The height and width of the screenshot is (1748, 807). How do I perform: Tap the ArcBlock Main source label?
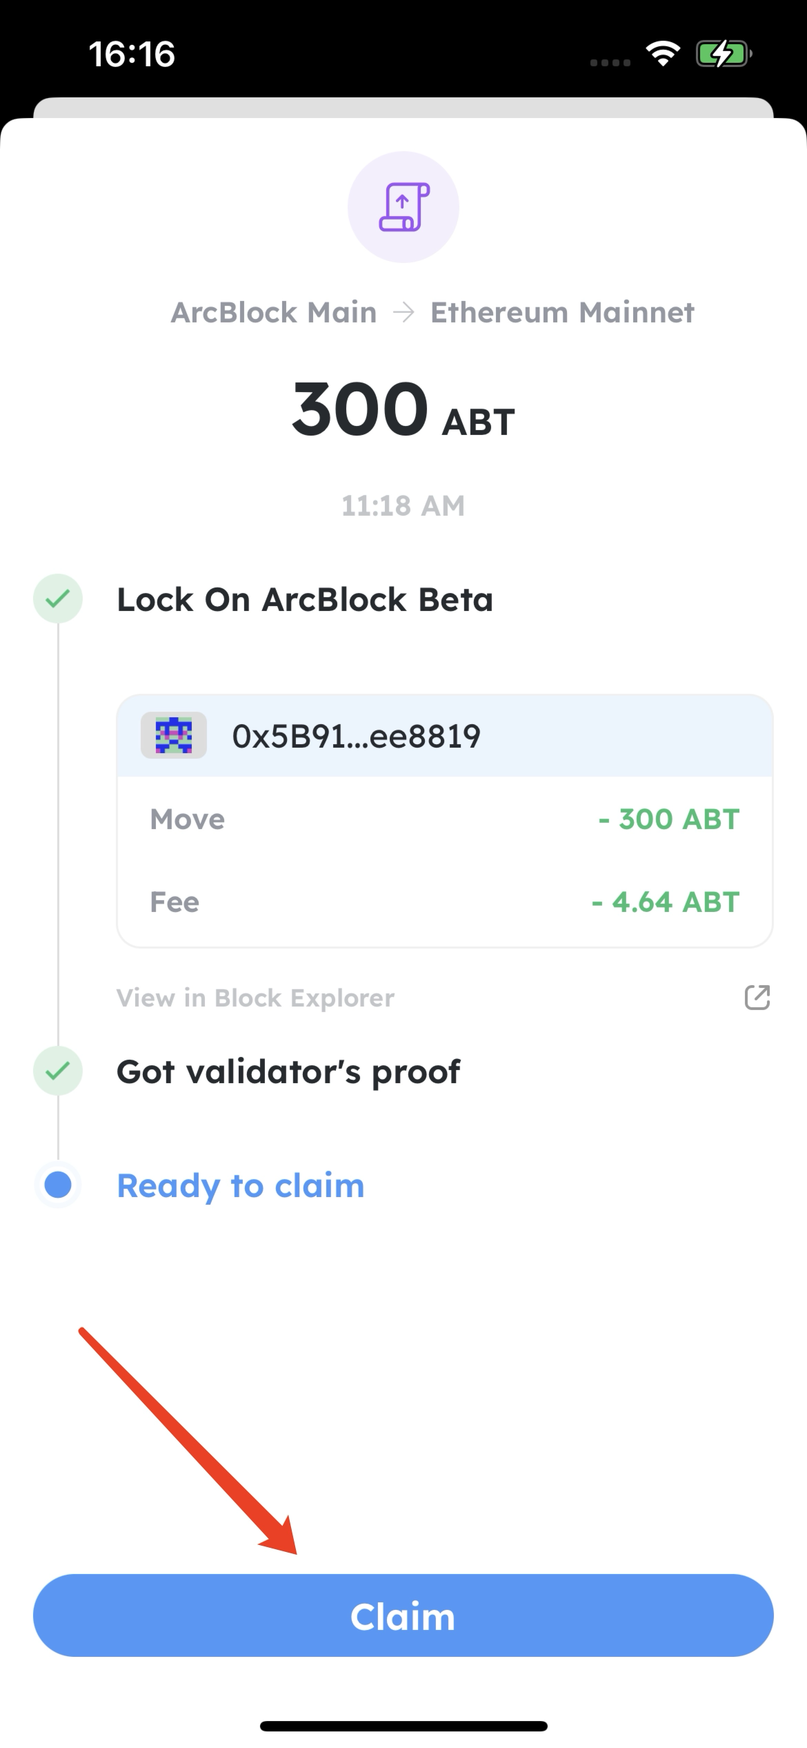tap(274, 313)
